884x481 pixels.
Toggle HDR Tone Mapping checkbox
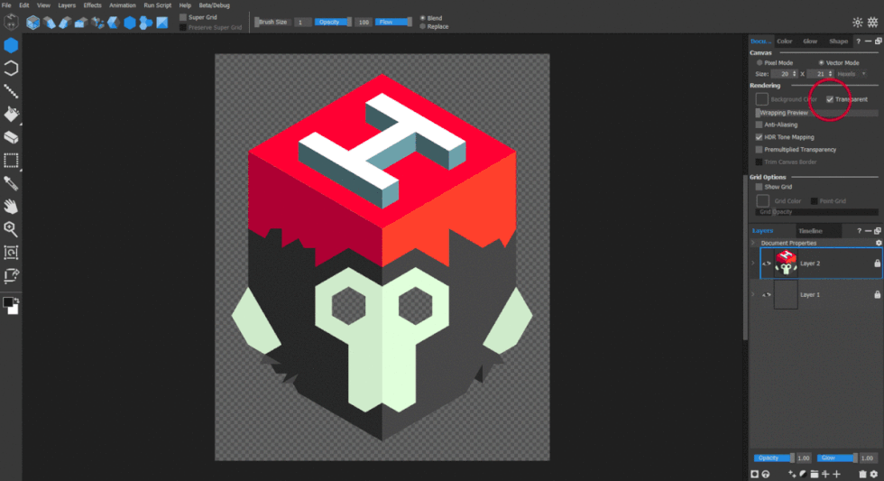tap(759, 137)
